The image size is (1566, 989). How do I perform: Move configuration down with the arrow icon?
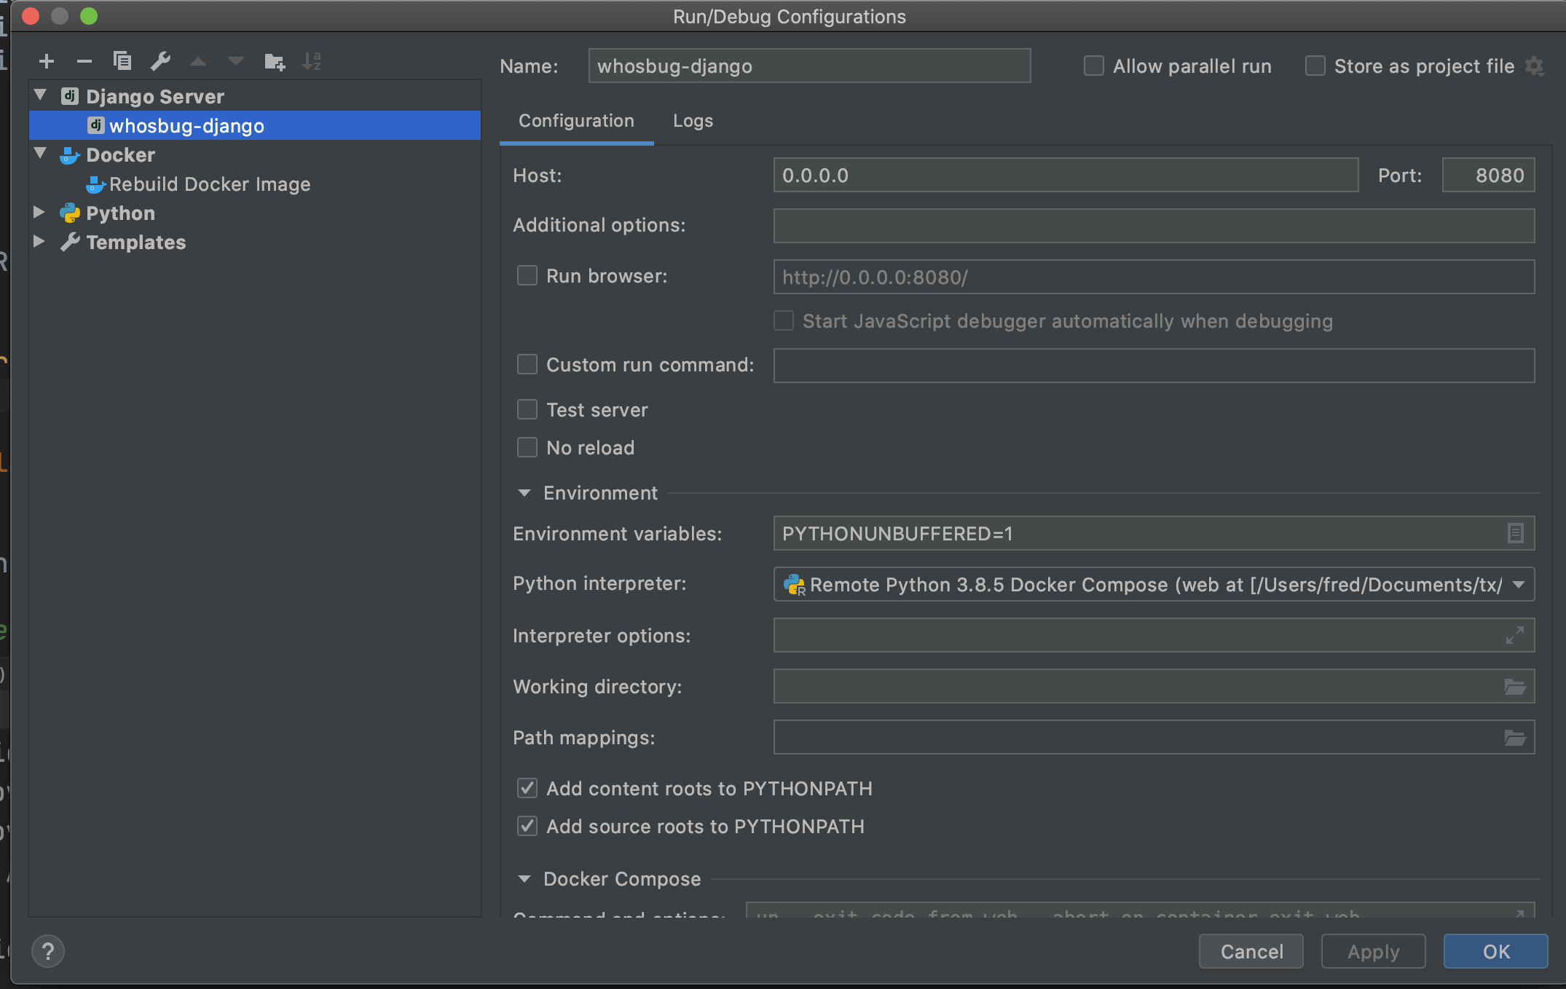236,62
